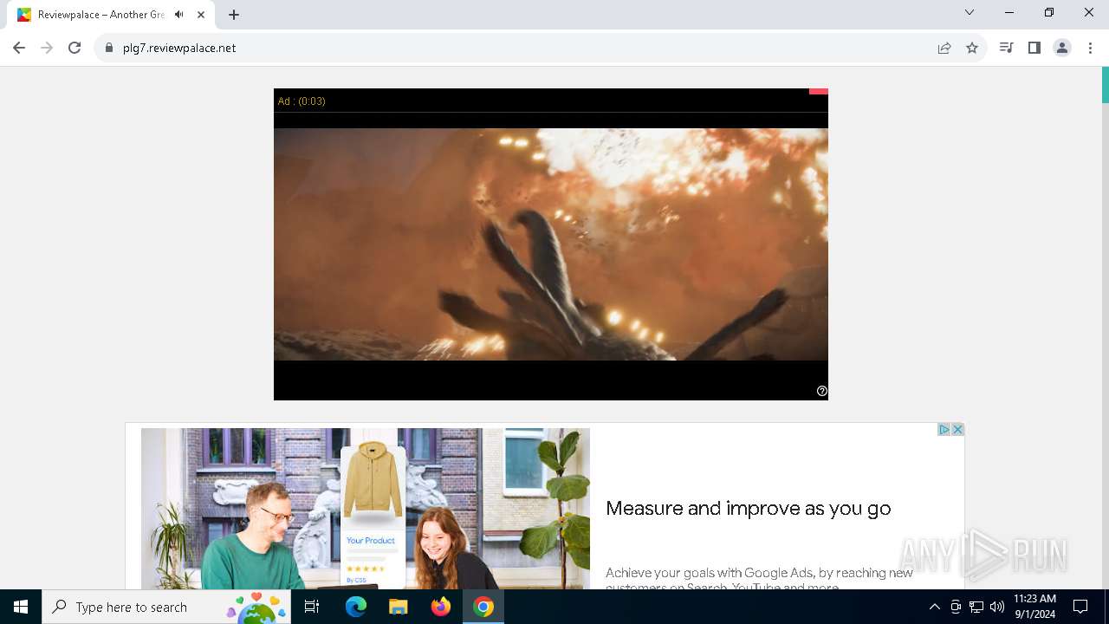Click the video ad help icon
Screen dimensions: 1109x624
coord(822,391)
